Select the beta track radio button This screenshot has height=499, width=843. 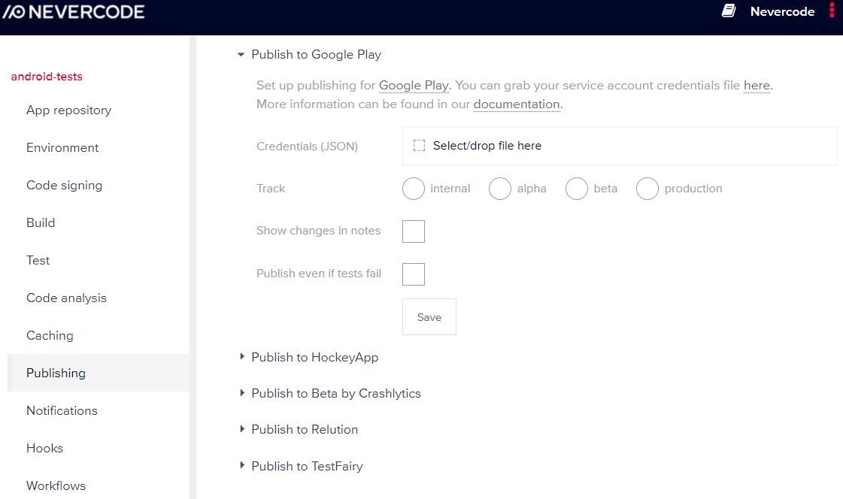[x=576, y=189]
